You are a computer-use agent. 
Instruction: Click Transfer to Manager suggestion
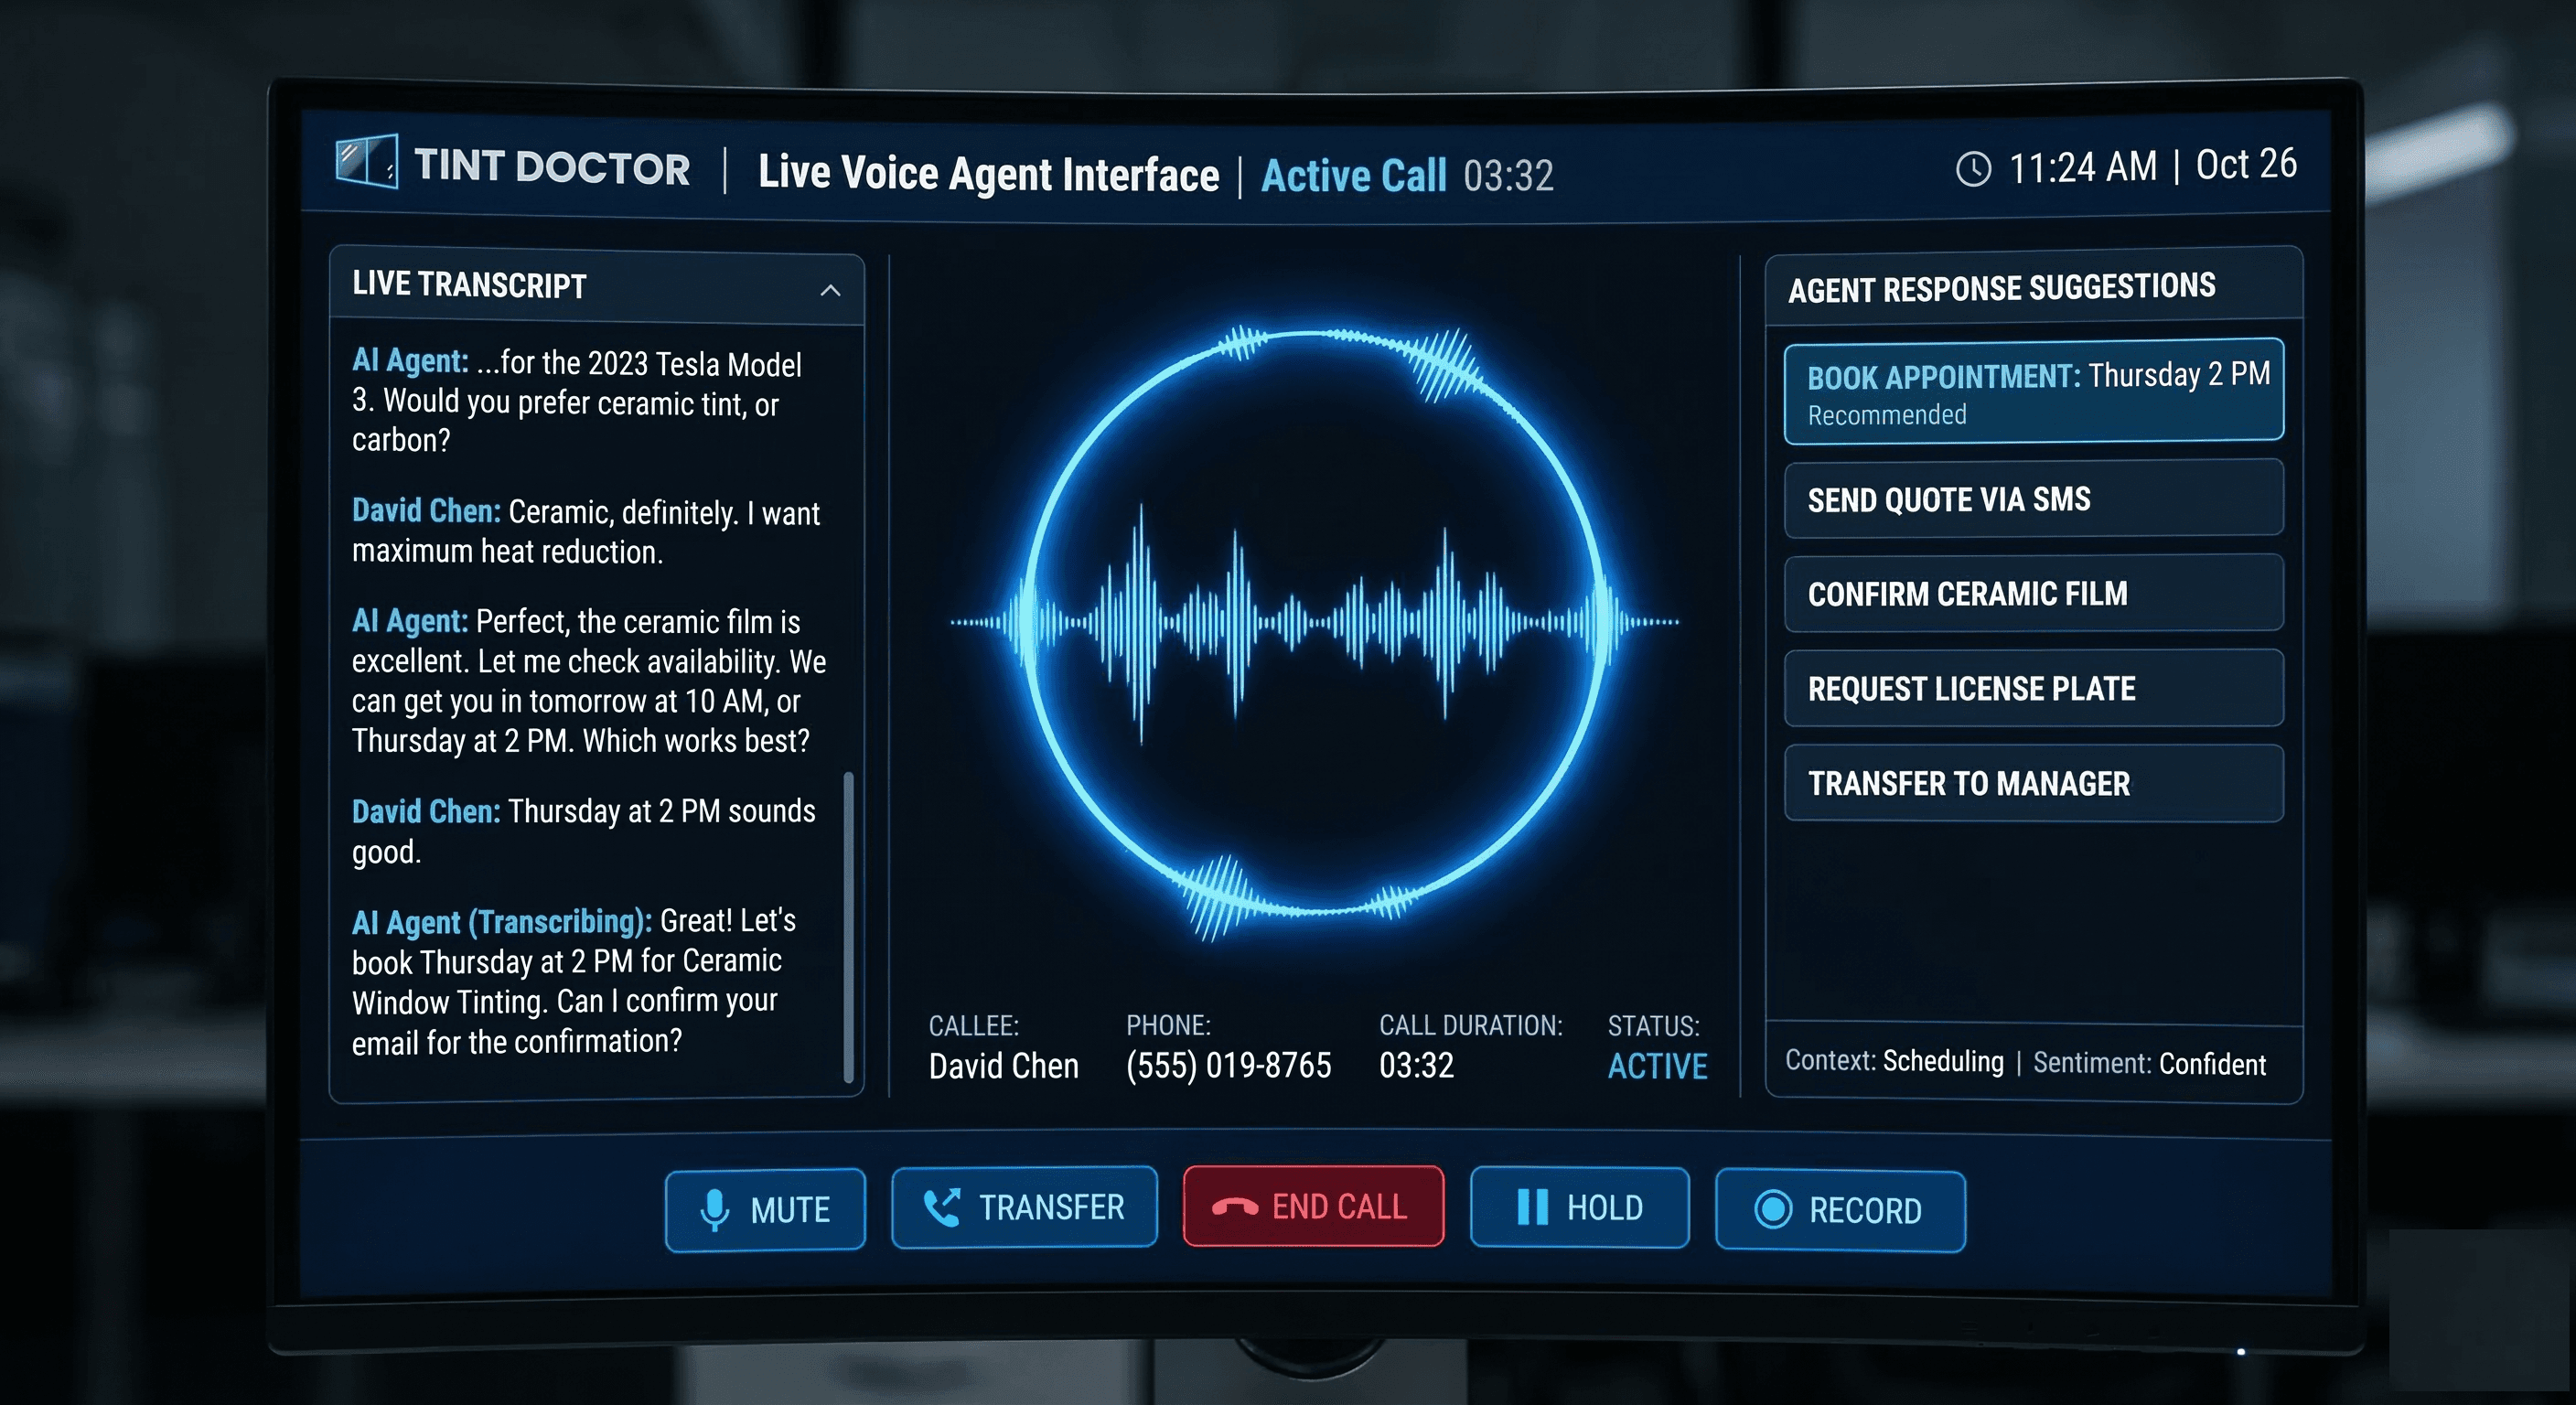pyautogui.click(x=2034, y=784)
